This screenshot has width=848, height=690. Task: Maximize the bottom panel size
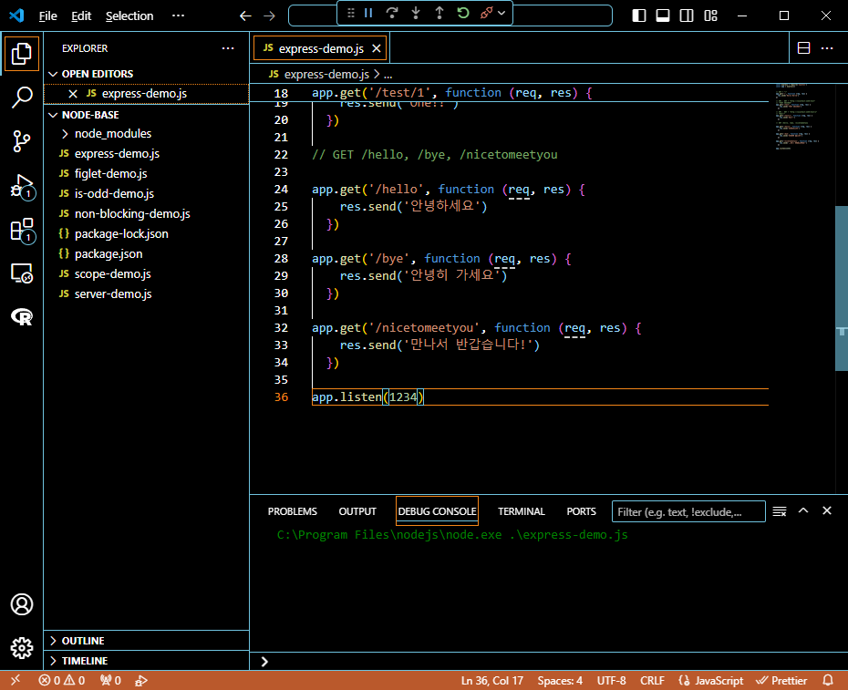point(803,511)
